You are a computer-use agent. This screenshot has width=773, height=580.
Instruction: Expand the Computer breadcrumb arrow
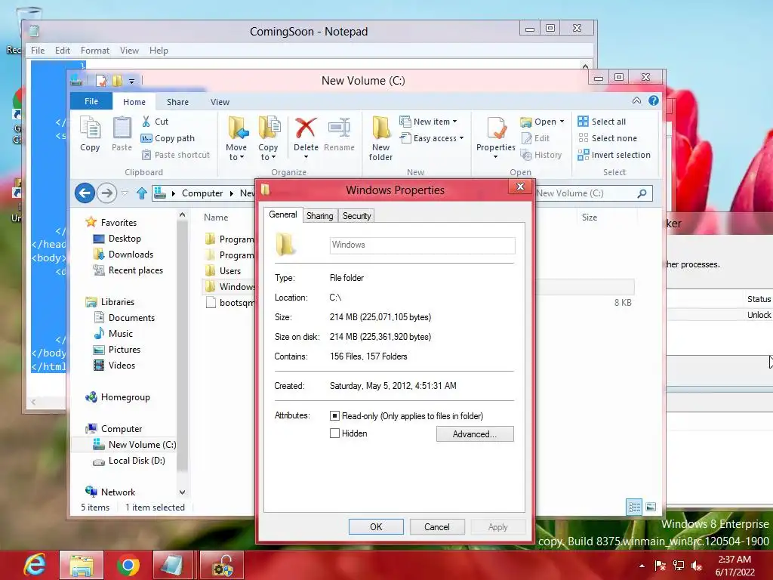click(x=231, y=193)
